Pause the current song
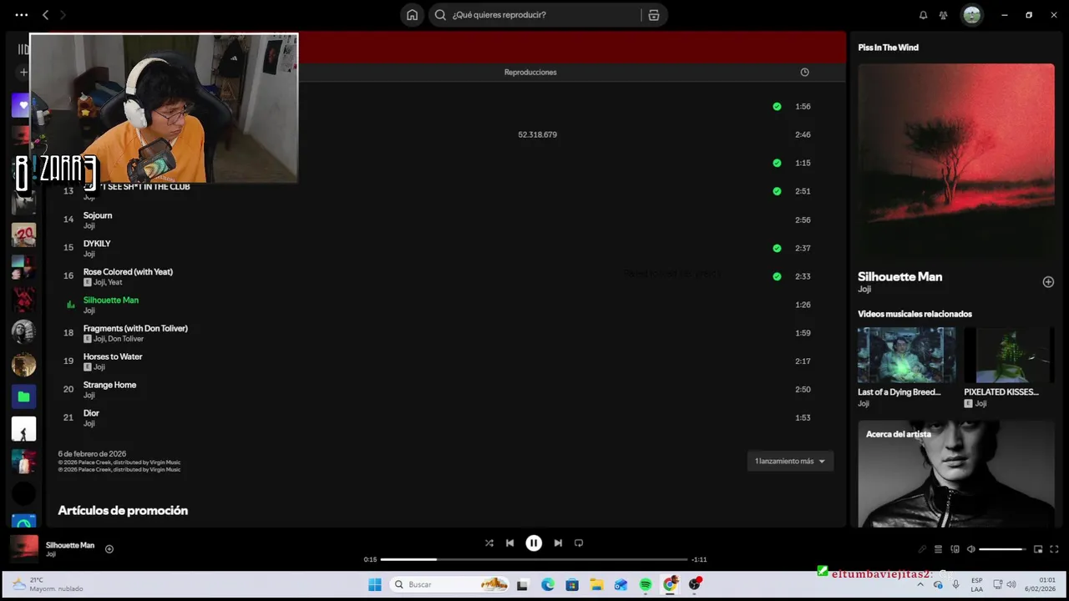 534,543
